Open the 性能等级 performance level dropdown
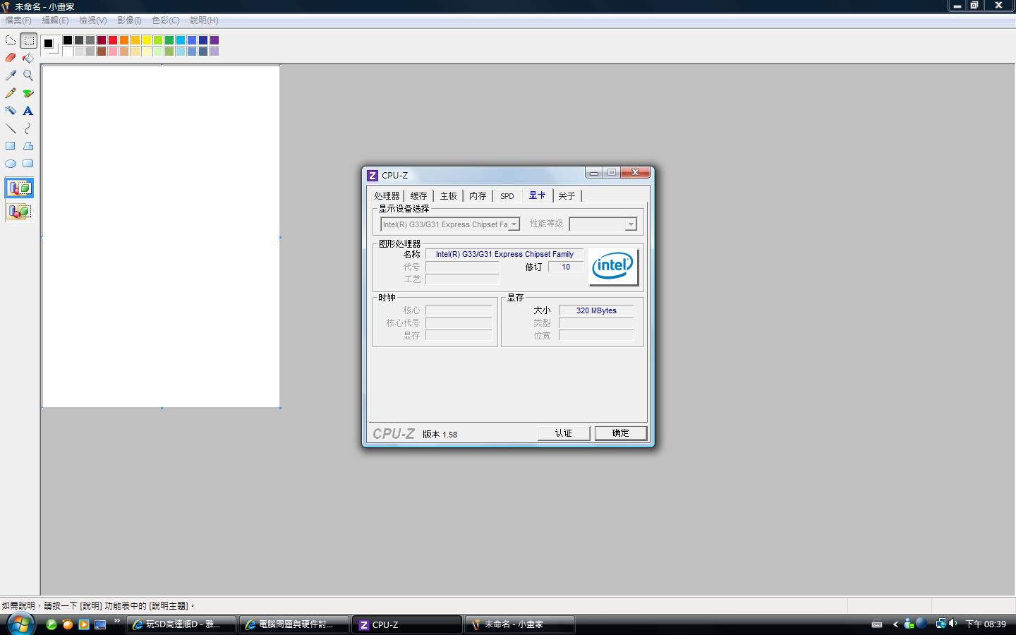 click(x=631, y=224)
